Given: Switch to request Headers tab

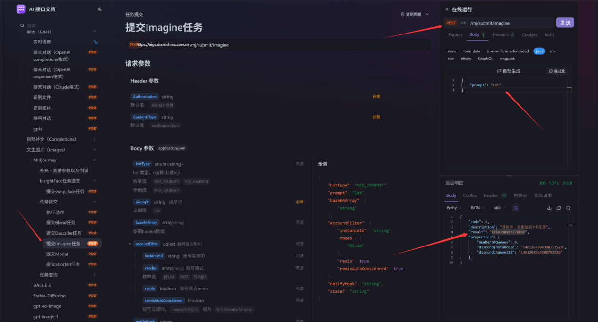Looking at the screenshot, I should click(x=503, y=34).
